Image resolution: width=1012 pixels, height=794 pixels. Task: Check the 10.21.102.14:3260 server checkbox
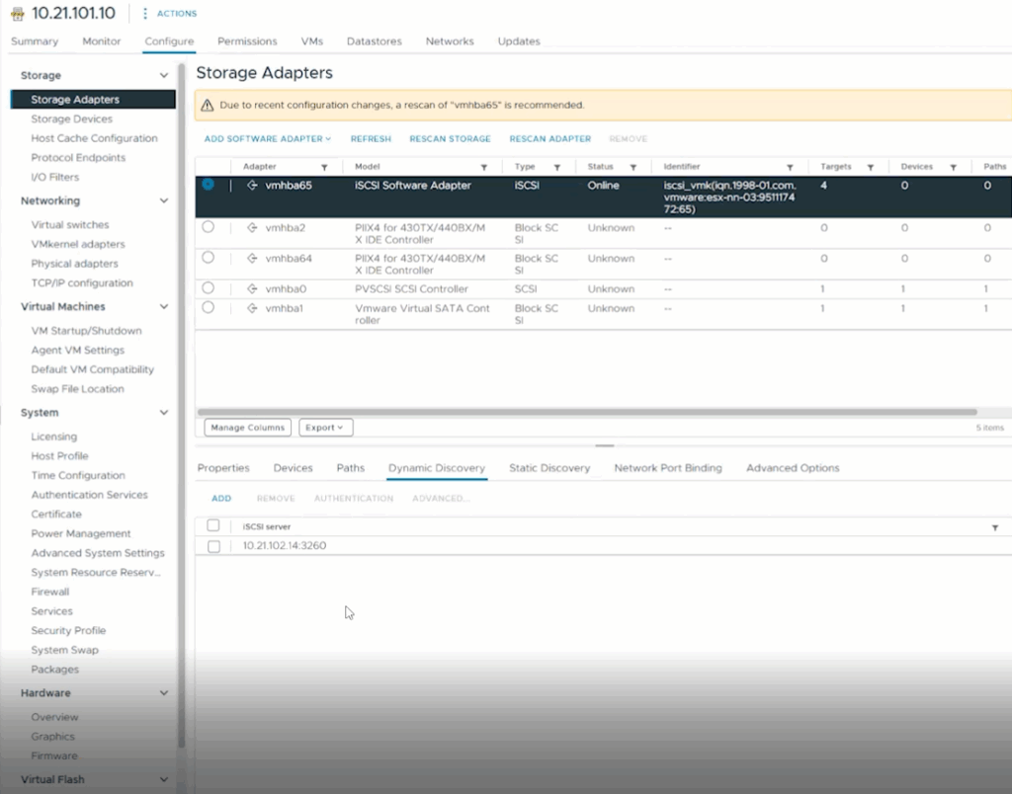point(213,546)
